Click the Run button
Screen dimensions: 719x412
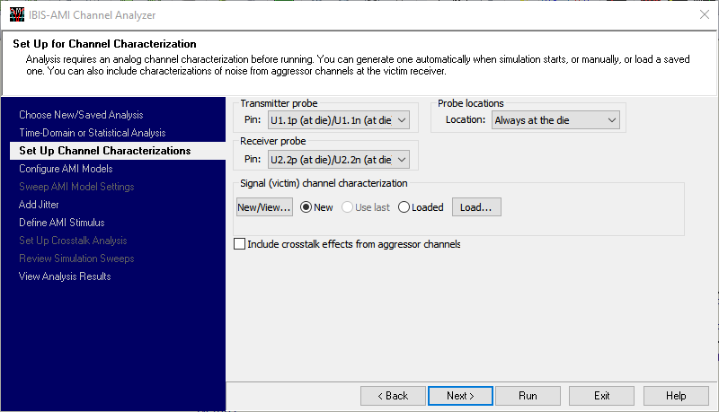pyautogui.click(x=528, y=396)
